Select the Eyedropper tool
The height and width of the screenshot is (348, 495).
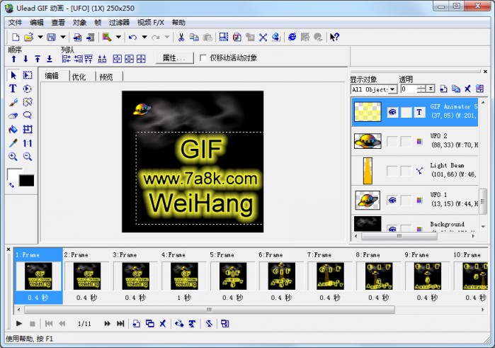[13, 143]
